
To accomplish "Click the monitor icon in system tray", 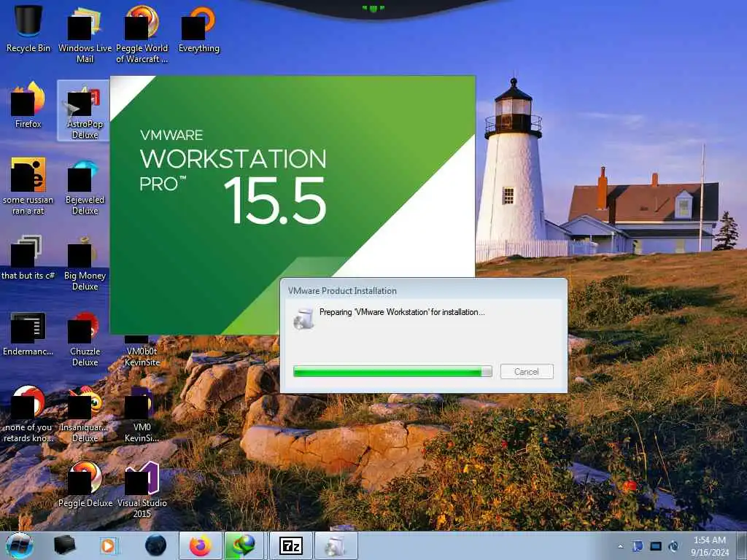I will click(656, 546).
